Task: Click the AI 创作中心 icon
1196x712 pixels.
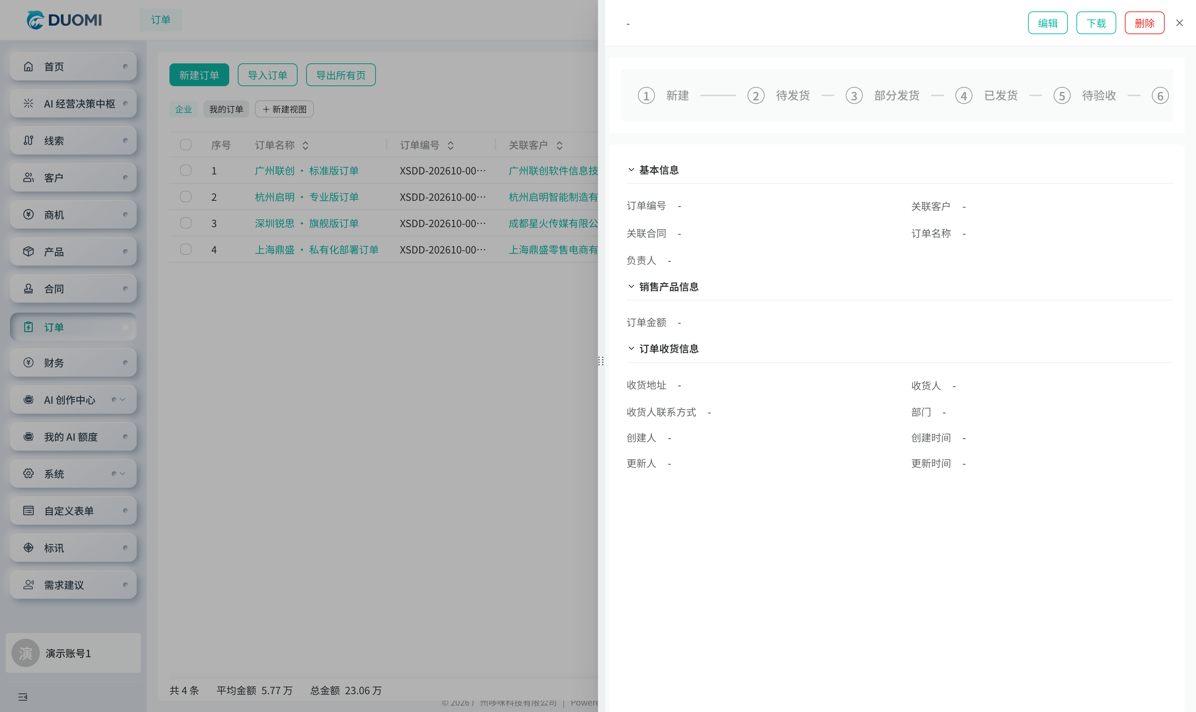Action: 28,400
